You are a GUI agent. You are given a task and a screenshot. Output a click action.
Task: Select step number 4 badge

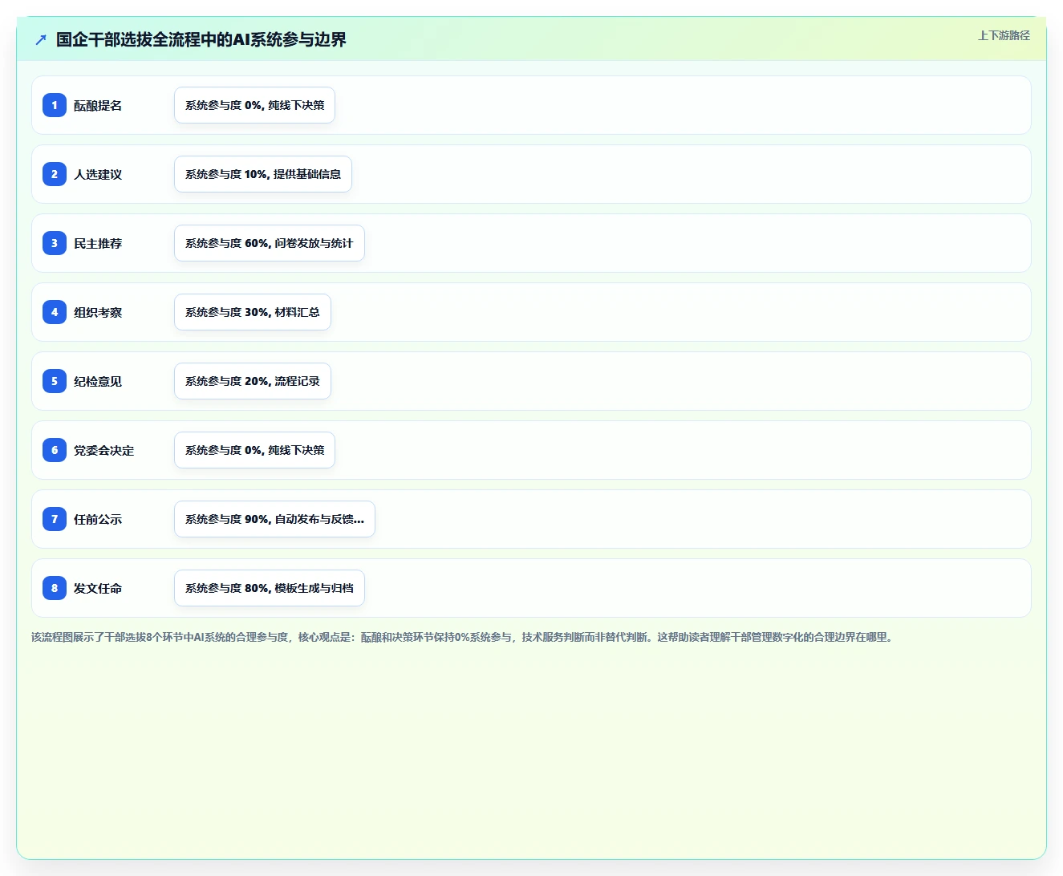coord(55,312)
